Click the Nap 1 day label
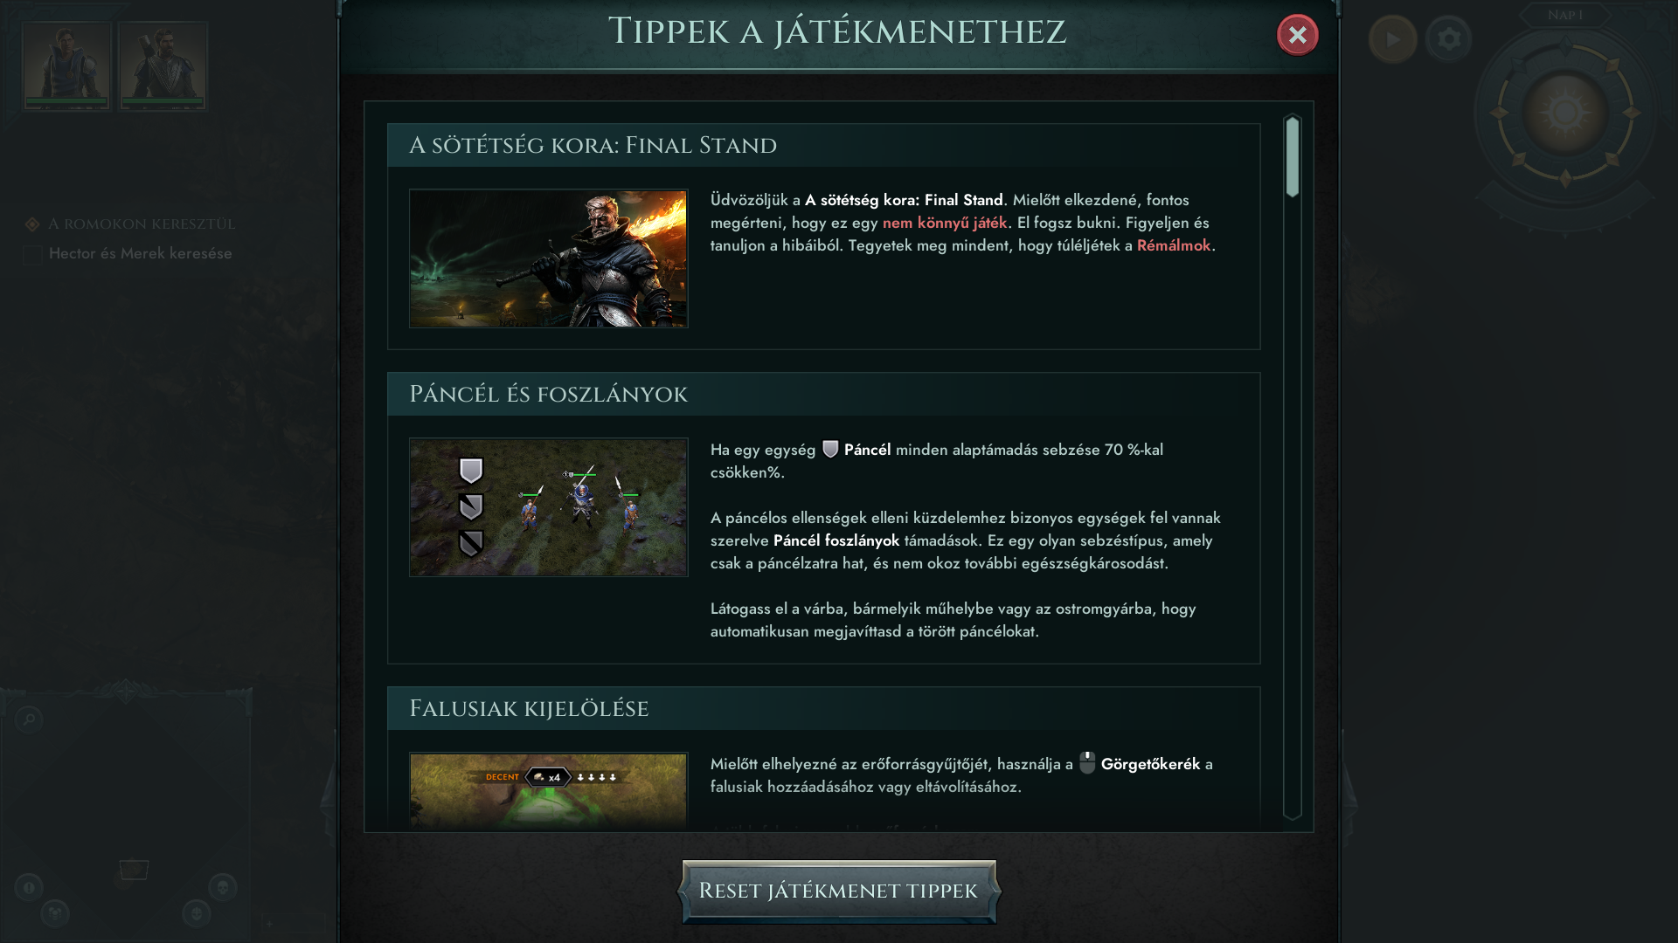 pyautogui.click(x=1564, y=15)
